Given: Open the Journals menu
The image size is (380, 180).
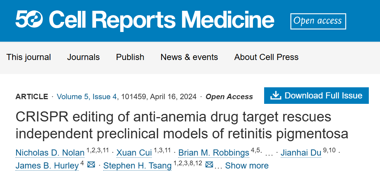Looking at the screenshot, I should [x=83, y=57].
